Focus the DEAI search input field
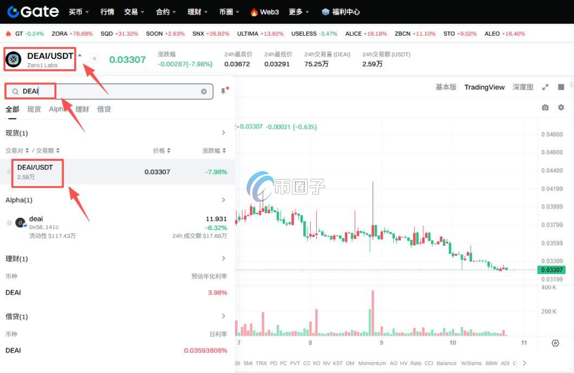This screenshot has width=574, height=373. click(x=108, y=91)
